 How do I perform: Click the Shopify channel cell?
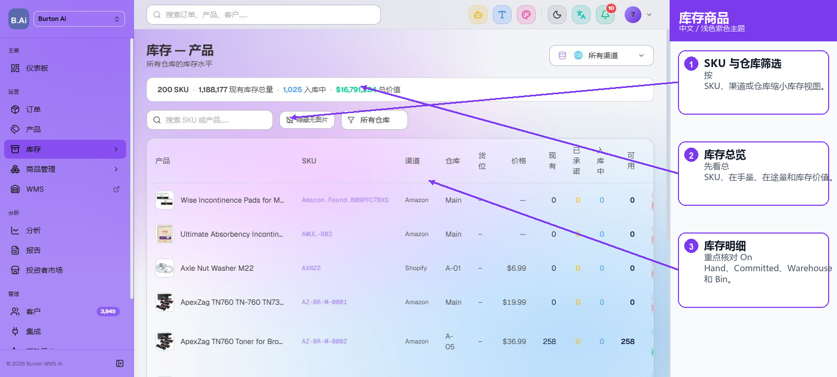tap(416, 268)
